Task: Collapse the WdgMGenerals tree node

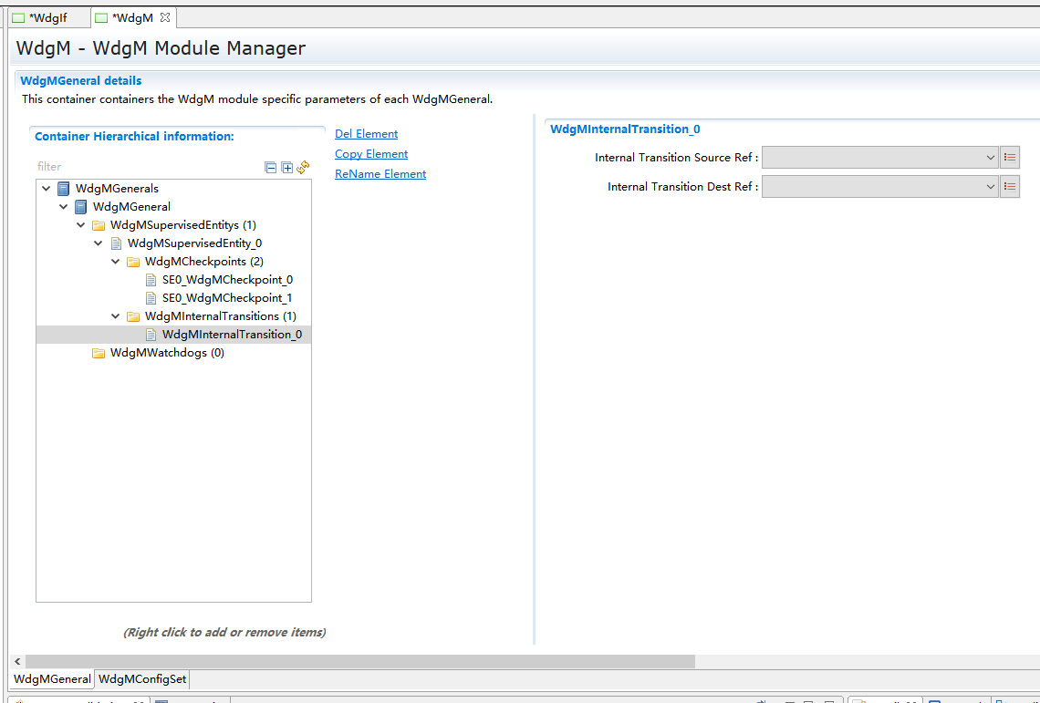Action: [46, 189]
